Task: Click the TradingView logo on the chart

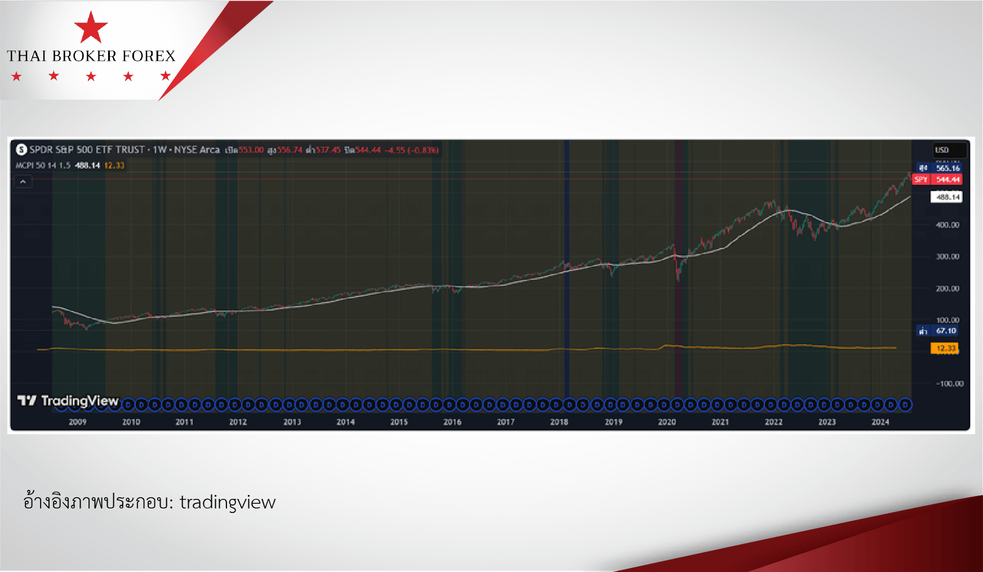Action: (68, 400)
